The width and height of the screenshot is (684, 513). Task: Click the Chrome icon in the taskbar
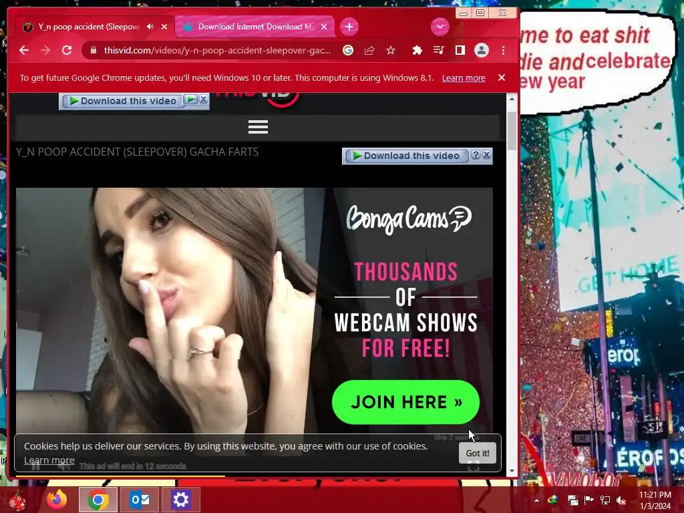(98, 500)
